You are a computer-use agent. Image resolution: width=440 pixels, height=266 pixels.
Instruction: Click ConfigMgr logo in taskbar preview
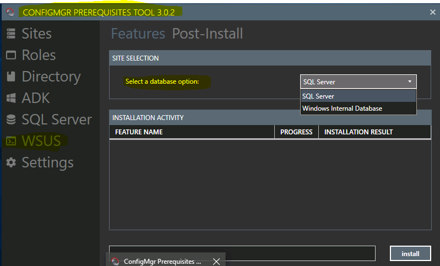115,262
